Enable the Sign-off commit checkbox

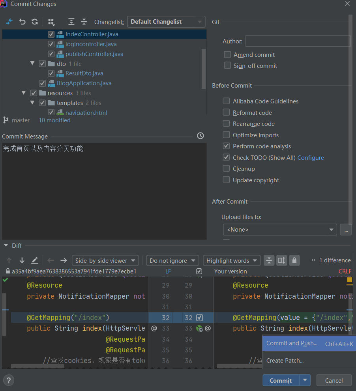coord(227,65)
